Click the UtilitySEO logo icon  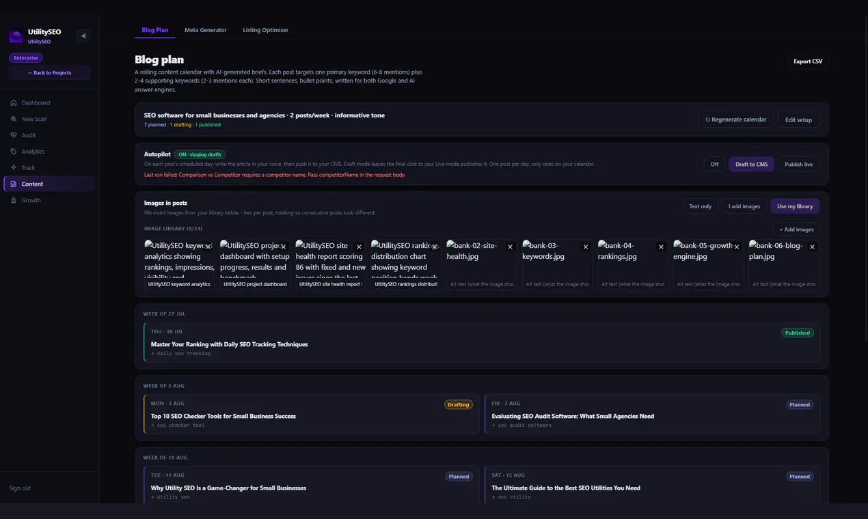point(16,36)
